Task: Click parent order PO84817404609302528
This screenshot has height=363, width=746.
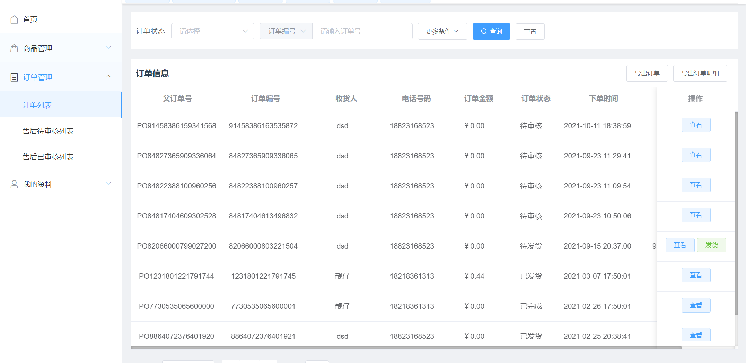Action: coord(176,216)
